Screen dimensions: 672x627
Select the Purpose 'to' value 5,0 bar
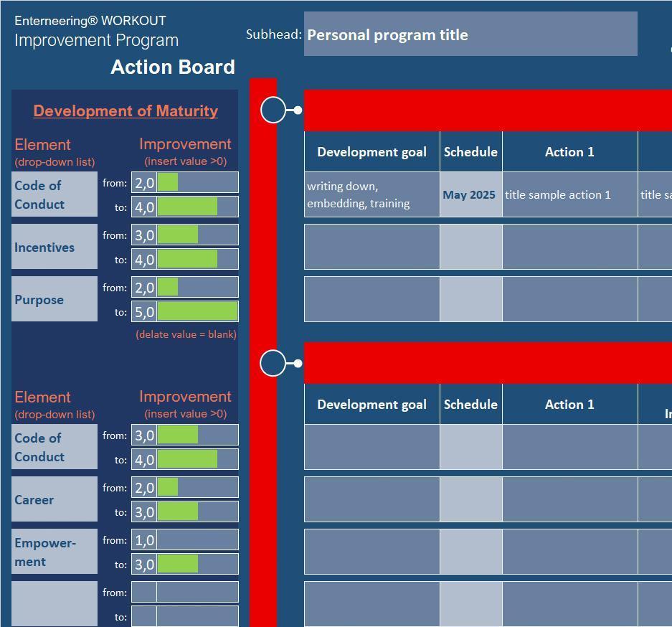185,311
